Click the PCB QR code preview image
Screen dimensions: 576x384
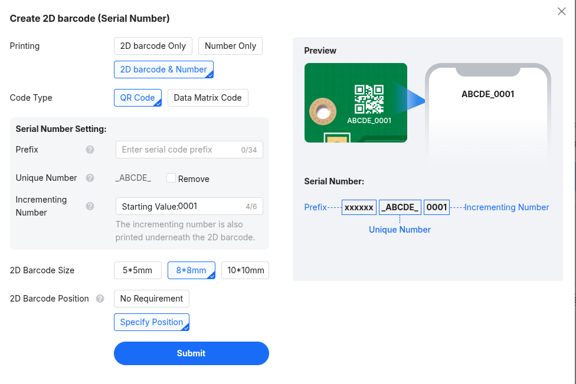pyautogui.click(x=356, y=102)
